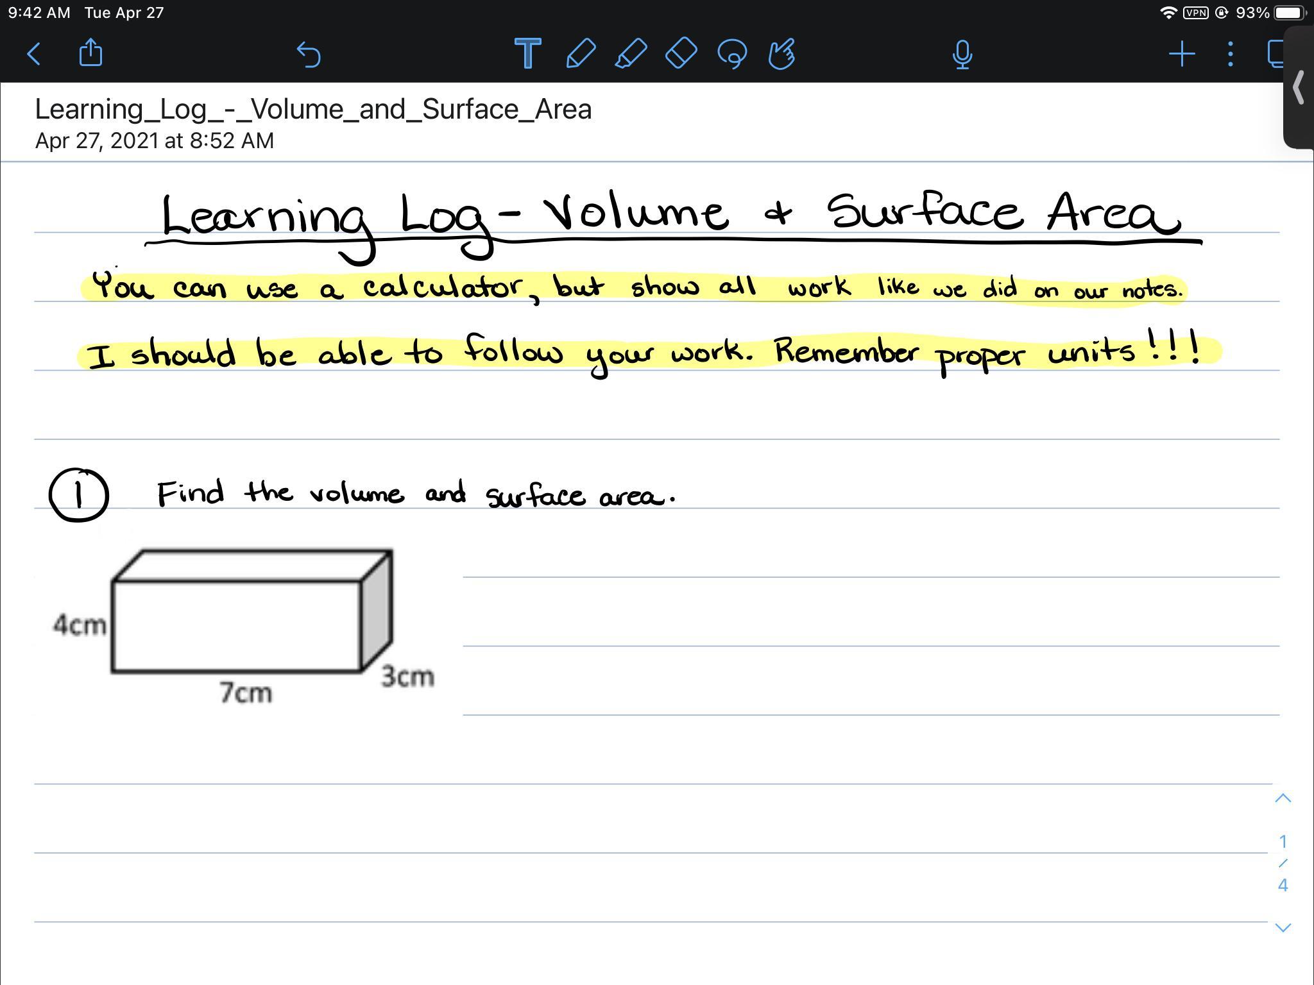Tap the note date Apr 27, 2021
1314x985 pixels.
tap(155, 141)
